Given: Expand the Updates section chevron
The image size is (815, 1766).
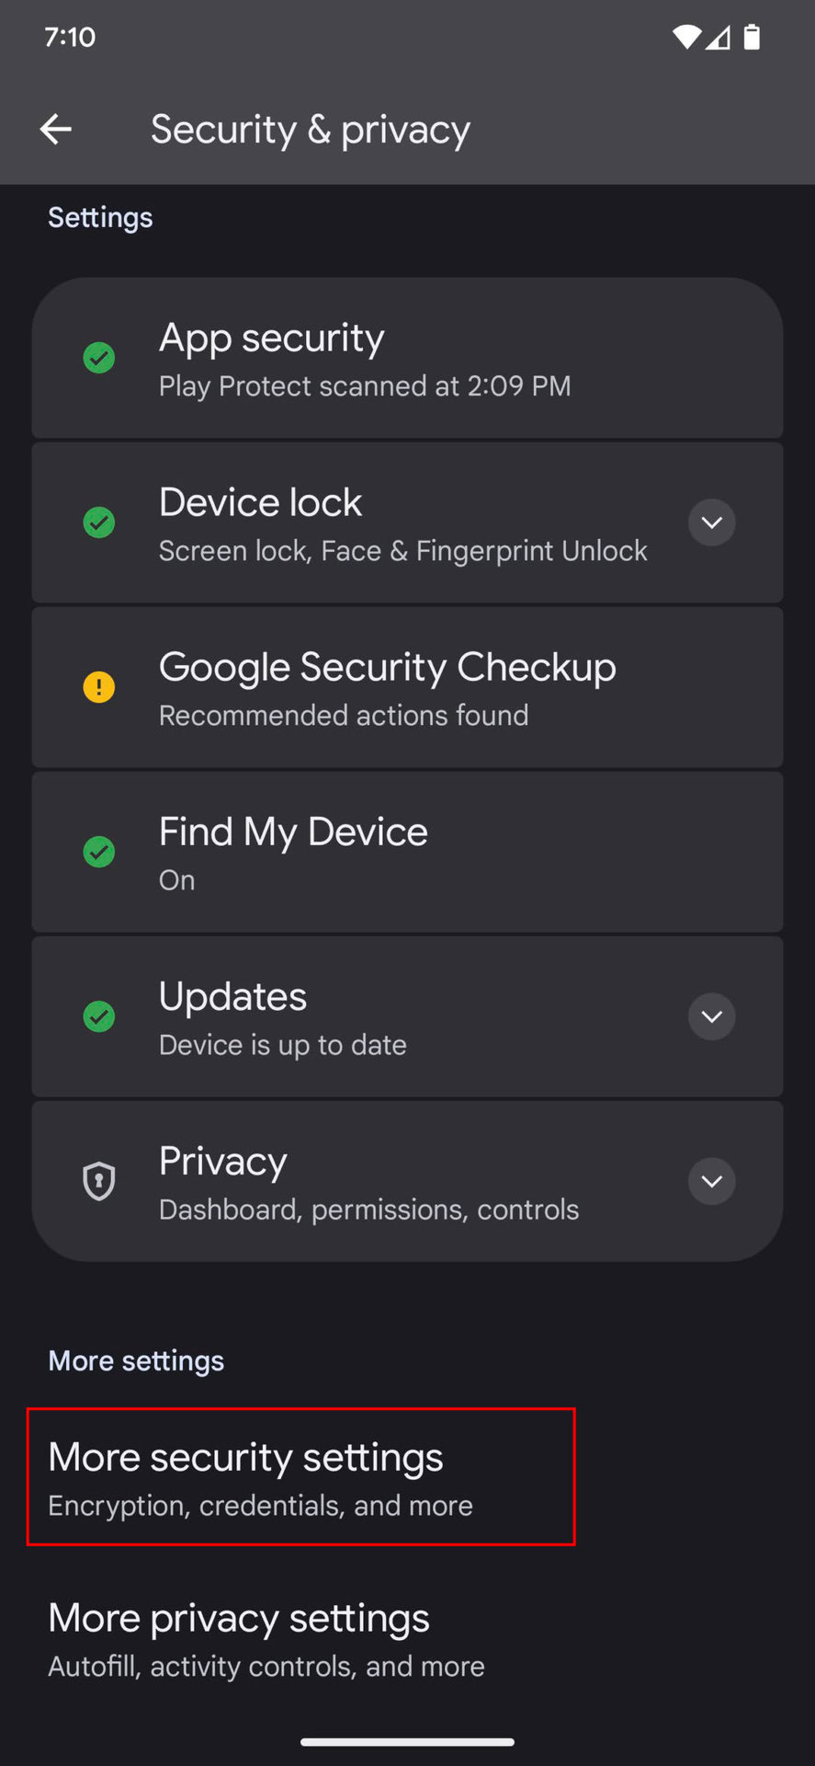Looking at the screenshot, I should (x=712, y=1016).
